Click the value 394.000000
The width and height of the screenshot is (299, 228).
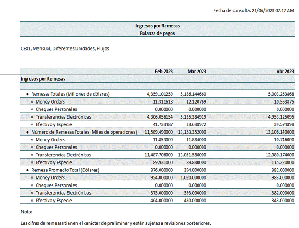tap(195, 170)
